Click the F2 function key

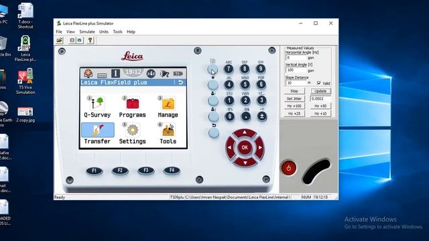[120, 171]
